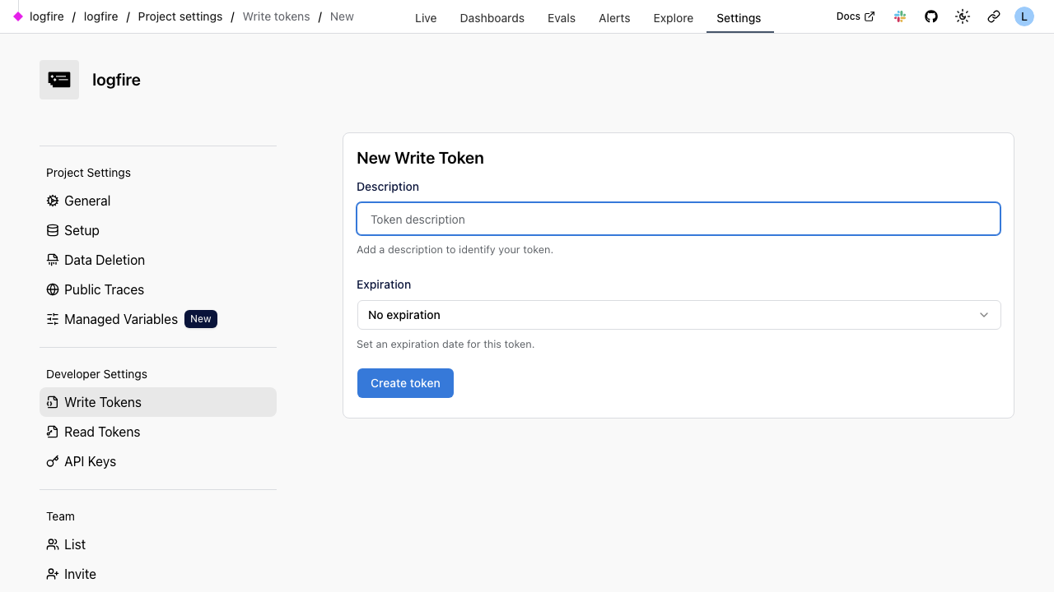Open the user avatar L menu
Viewport: 1054px width, 592px height.
pos(1024,16)
